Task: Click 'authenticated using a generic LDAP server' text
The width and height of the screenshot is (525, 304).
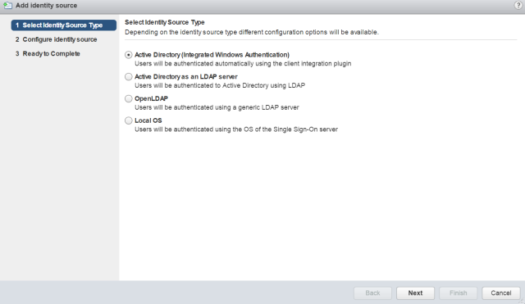Action: [236, 107]
